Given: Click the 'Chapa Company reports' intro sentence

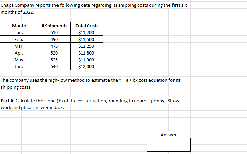Looking at the screenshot, I should click(x=94, y=5).
